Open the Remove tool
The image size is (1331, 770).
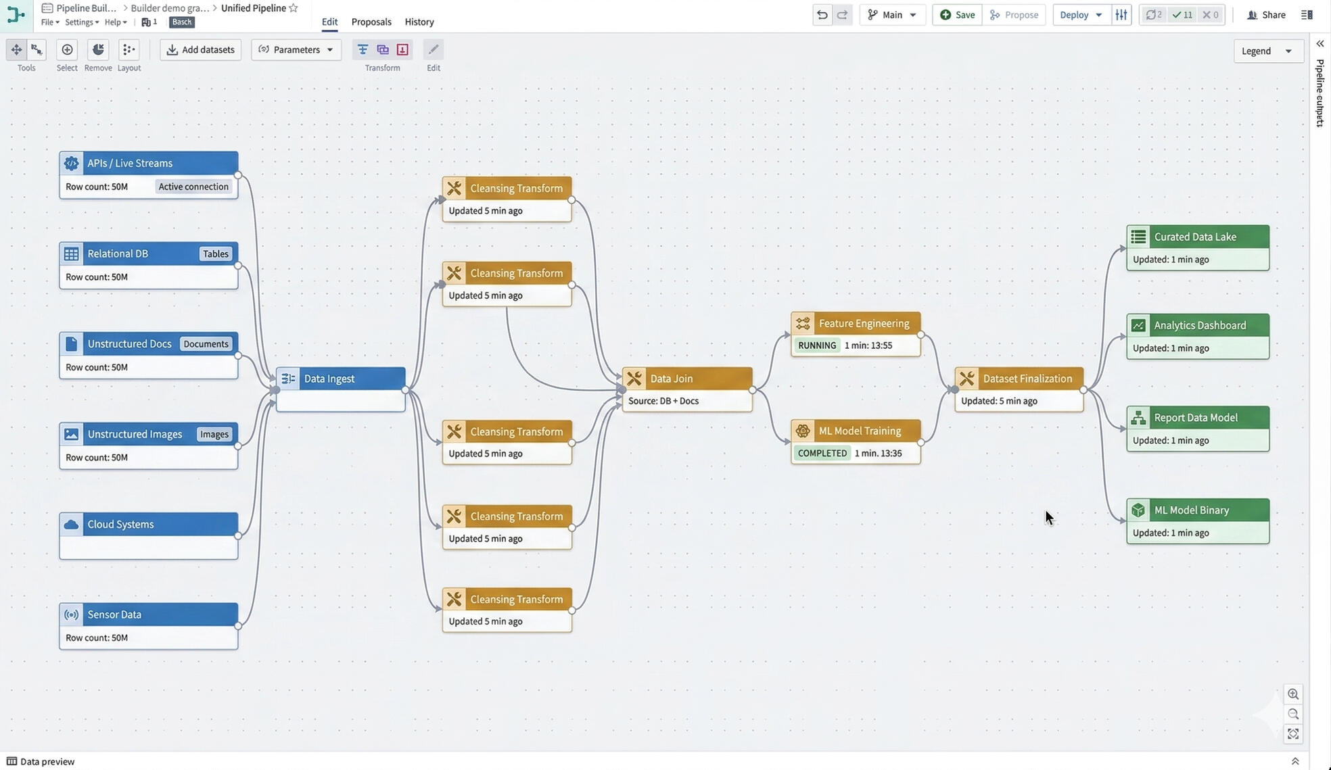(97, 49)
